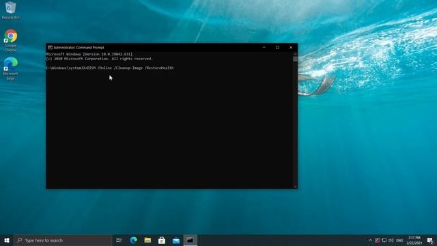Open the volume control tray icon

coord(391,240)
